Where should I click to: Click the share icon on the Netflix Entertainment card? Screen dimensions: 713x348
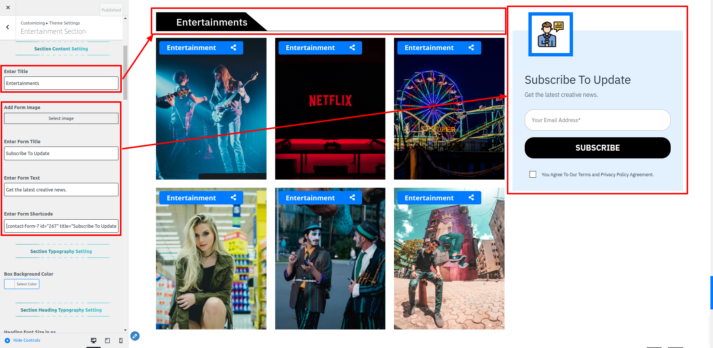tap(352, 47)
